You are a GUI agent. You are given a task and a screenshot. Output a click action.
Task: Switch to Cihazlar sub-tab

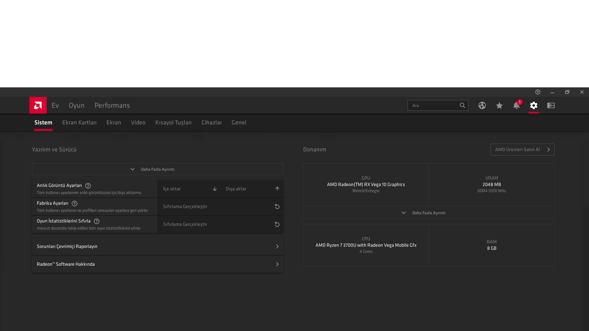212,123
